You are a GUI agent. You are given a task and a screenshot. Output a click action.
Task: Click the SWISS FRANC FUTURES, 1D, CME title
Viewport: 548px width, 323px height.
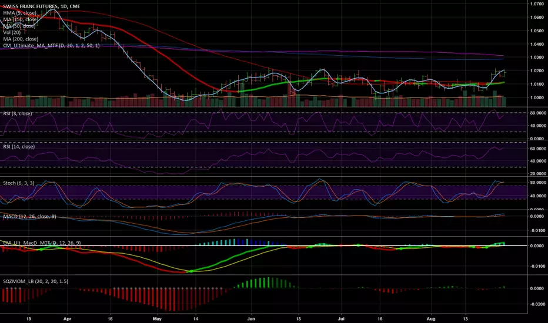point(42,6)
